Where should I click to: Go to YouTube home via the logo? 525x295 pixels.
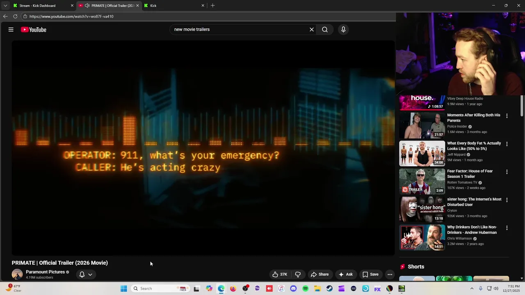(x=34, y=29)
